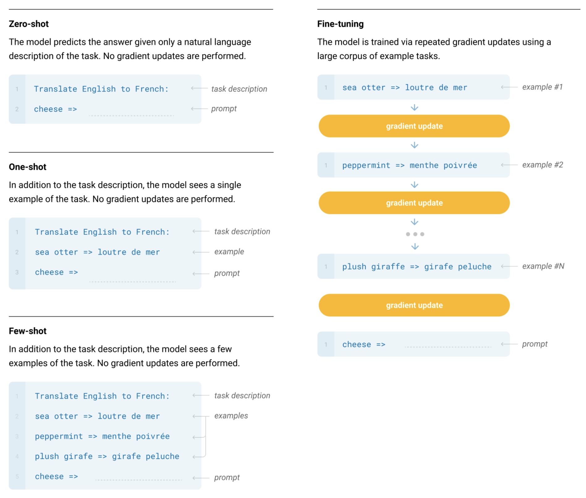Click the down arrow under the sea otter example box

coord(414,107)
